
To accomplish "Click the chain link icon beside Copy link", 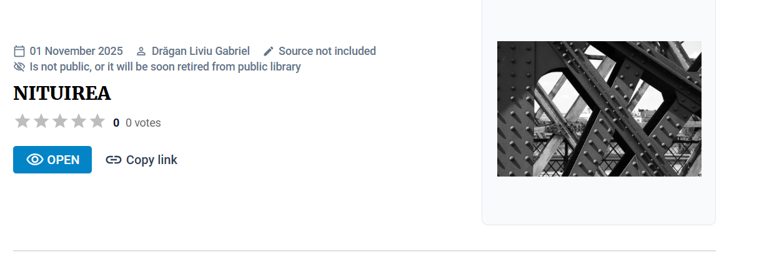I will coord(113,160).
